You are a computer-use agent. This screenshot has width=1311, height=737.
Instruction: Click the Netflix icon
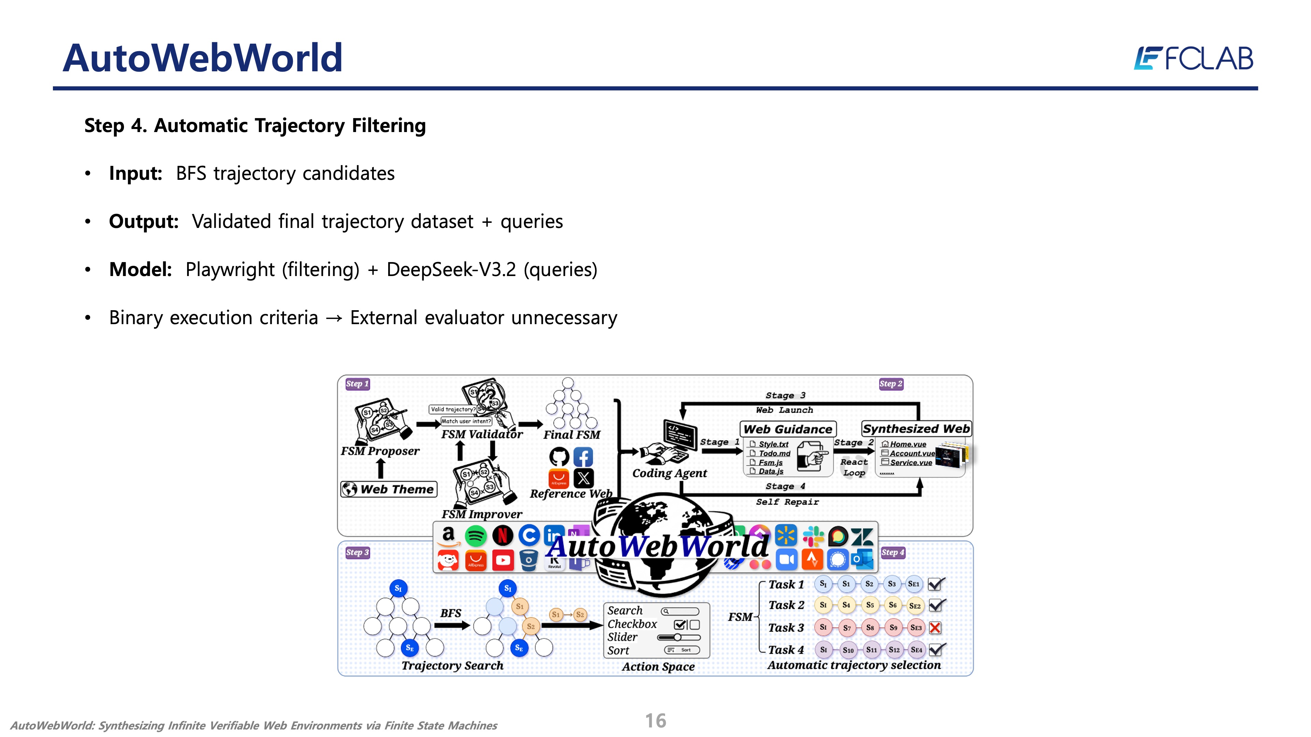coord(502,536)
